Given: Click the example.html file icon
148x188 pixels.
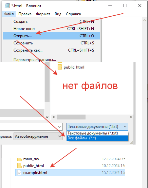Looking at the screenshot, I should [19, 173].
